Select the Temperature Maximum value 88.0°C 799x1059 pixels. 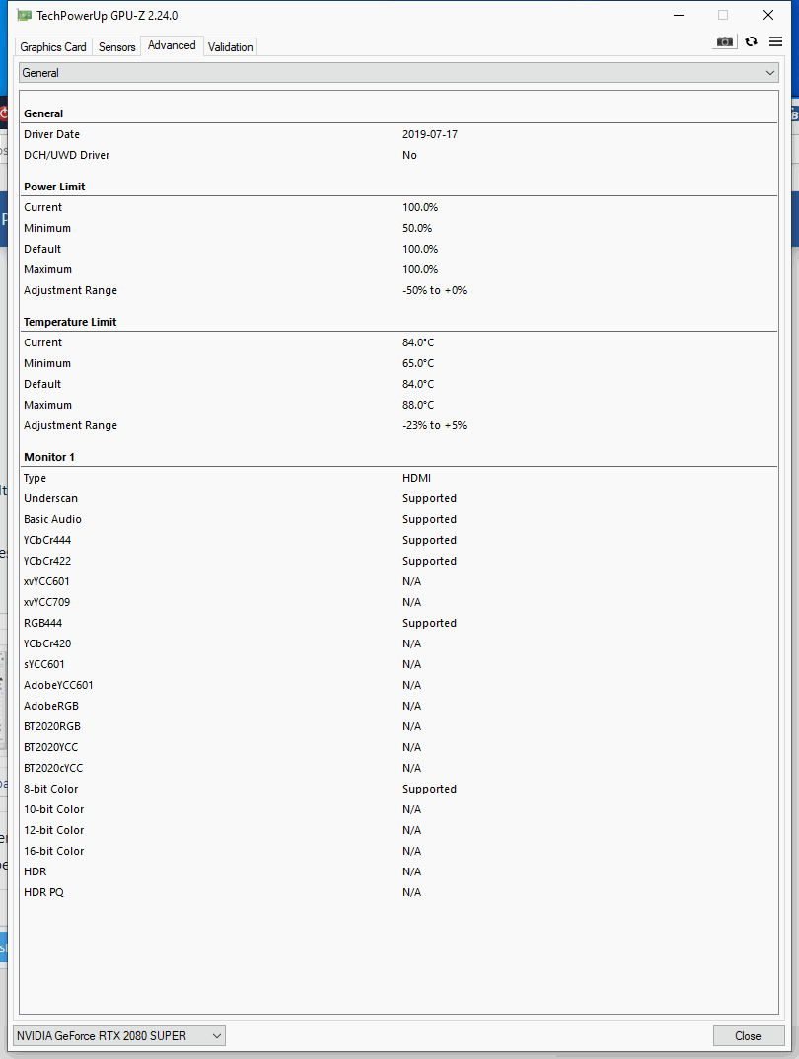click(x=418, y=405)
